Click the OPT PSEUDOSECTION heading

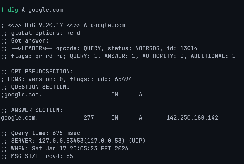click(42, 72)
